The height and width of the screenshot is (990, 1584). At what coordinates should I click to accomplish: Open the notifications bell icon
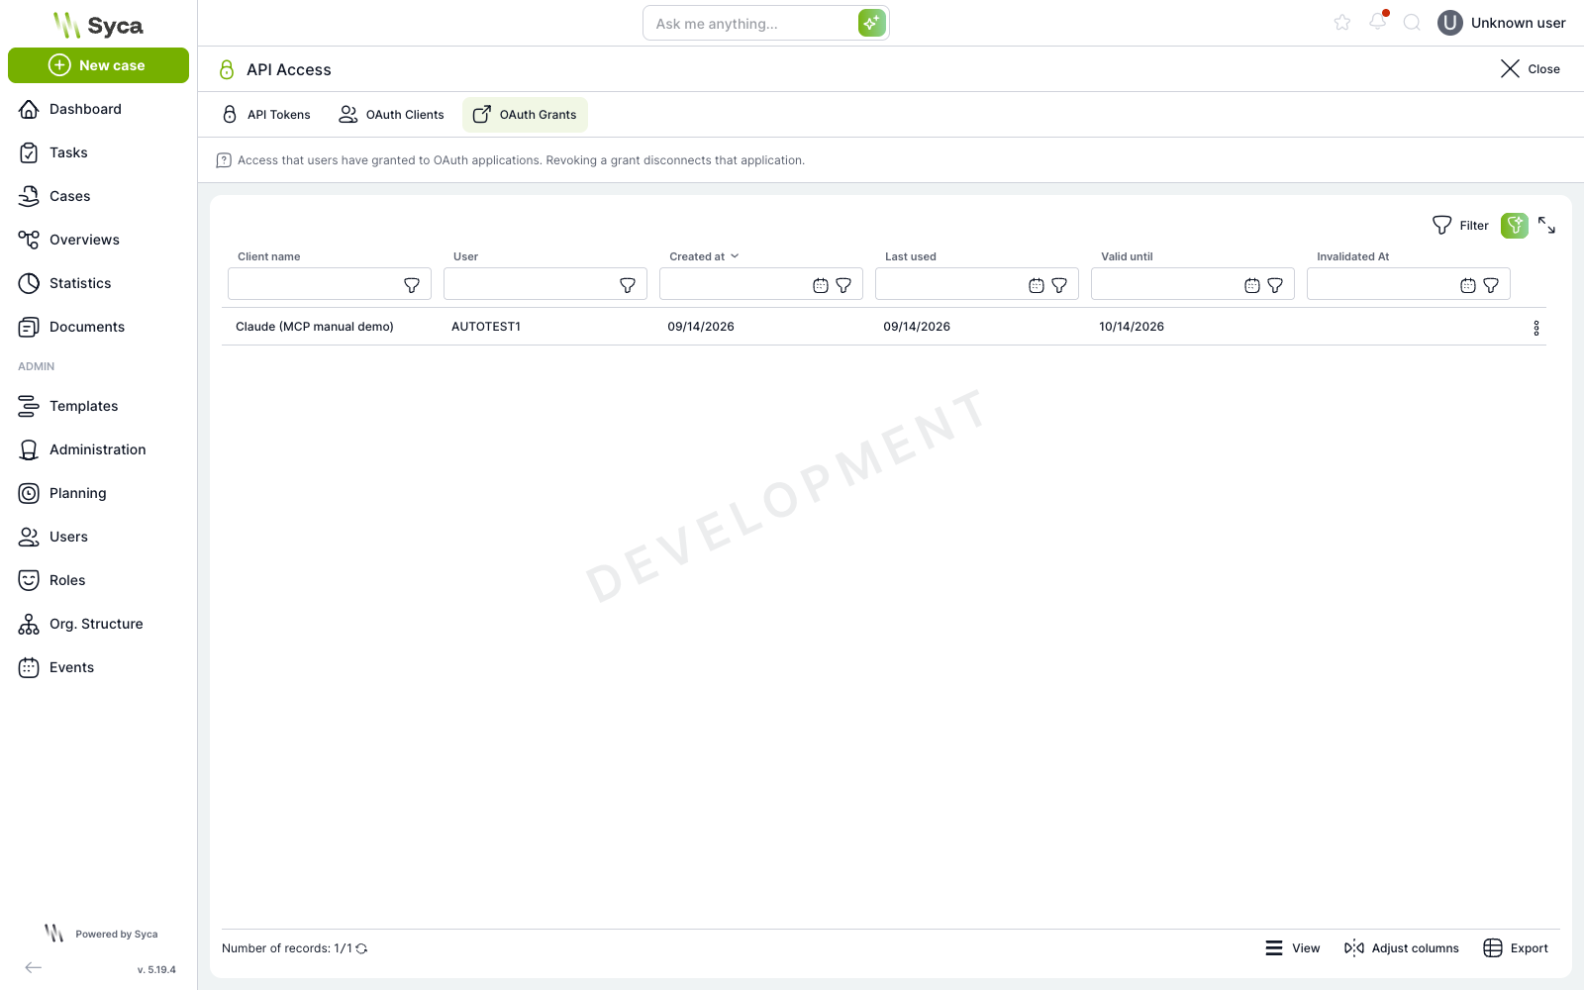[1377, 22]
